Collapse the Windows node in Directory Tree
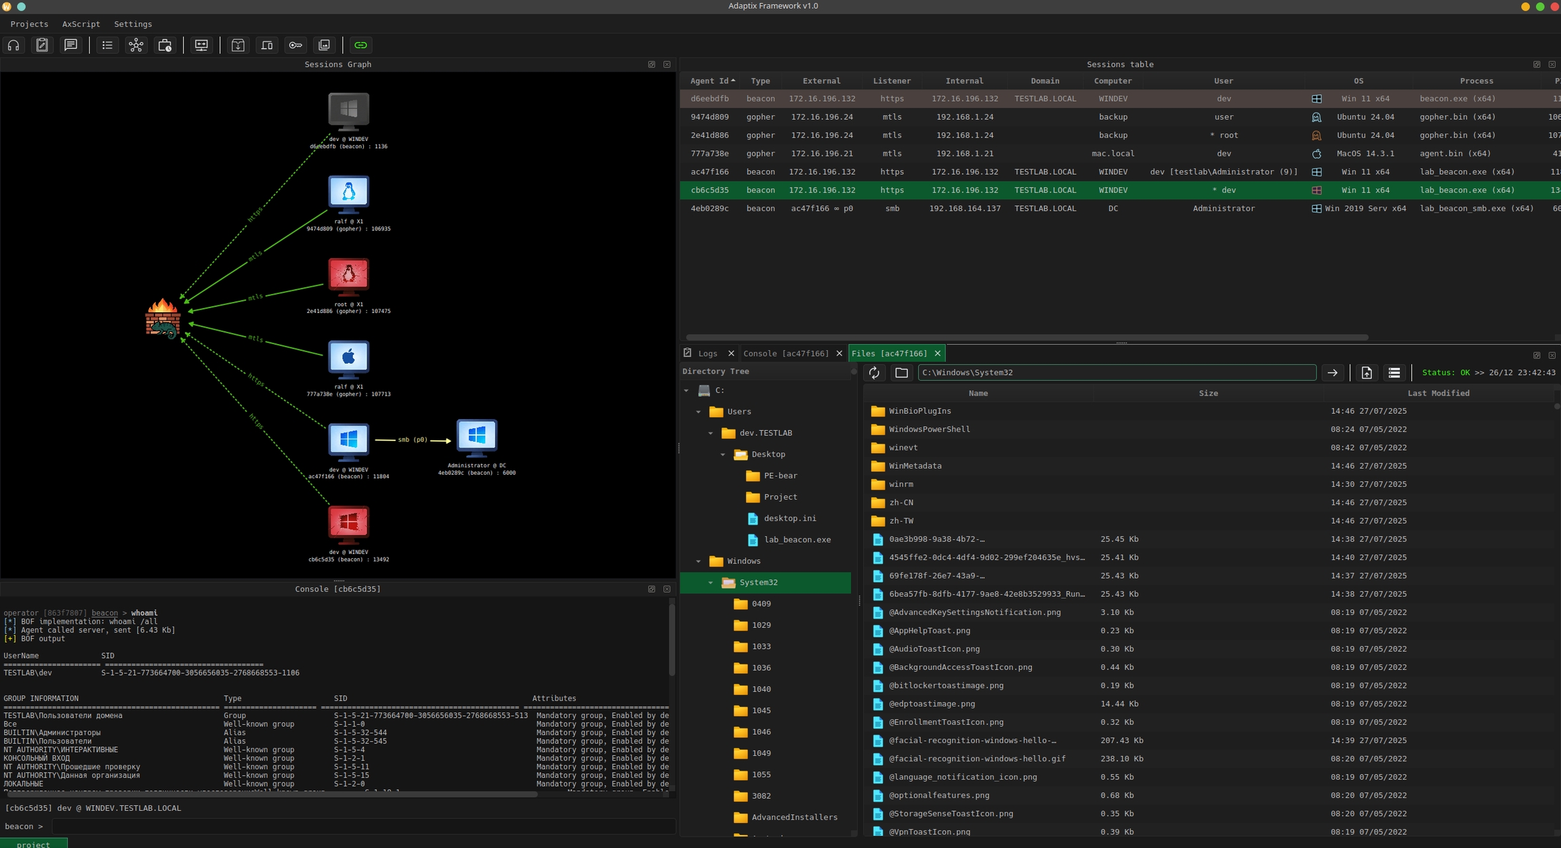Image resolution: width=1561 pixels, height=848 pixels. point(699,561)
